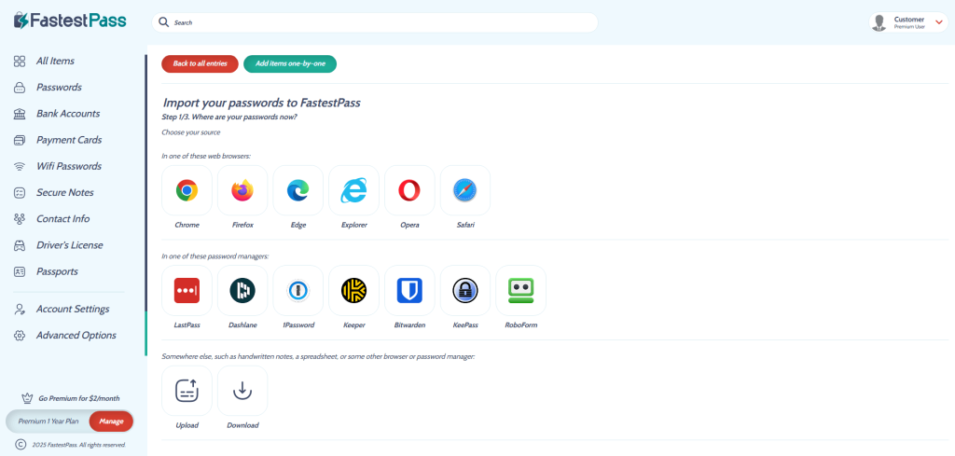Click Go Premium for $2/month link
Image resolution: width=955 pixels, height=456 pixels.
pyautogui.click(x=79, y=399)
